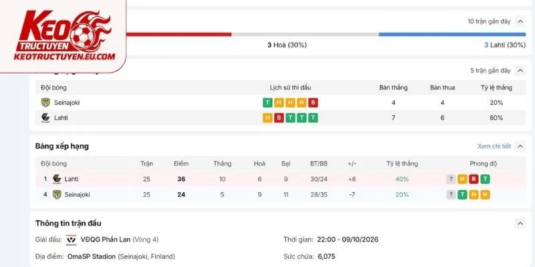Click the VĐQG Phần Lan league name
The image size is (535, 267).
[x=106, y=240]
